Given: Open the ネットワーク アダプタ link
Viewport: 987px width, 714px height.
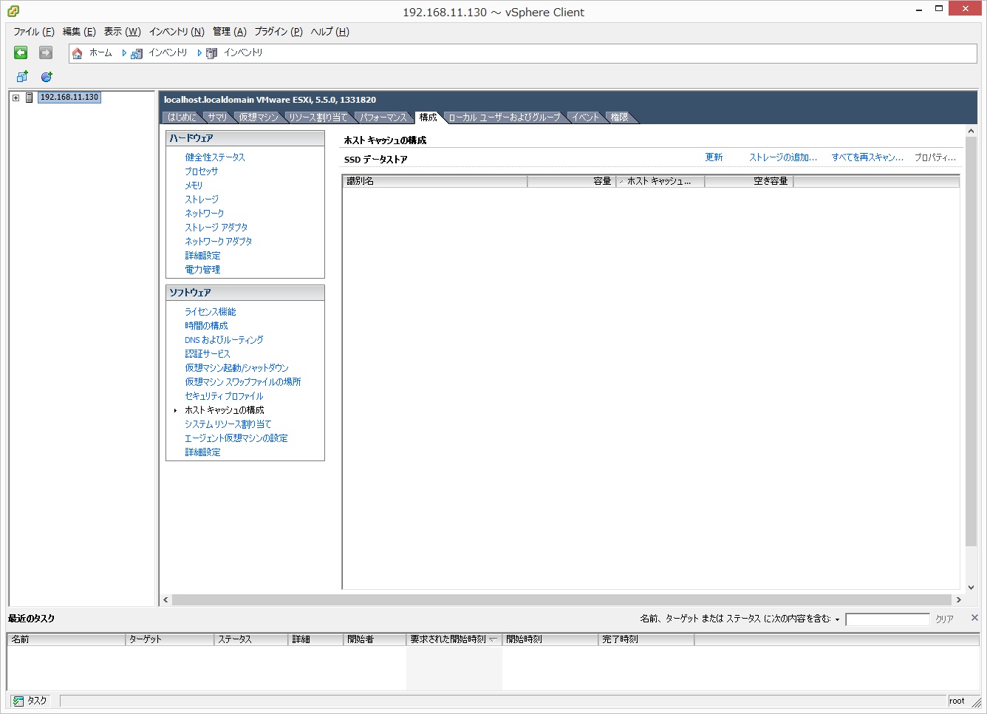Looking at the screenshot, I should coord(219,242).
